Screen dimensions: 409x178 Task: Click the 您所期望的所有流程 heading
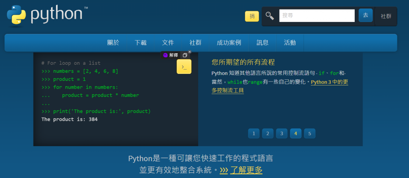(243, 62)
